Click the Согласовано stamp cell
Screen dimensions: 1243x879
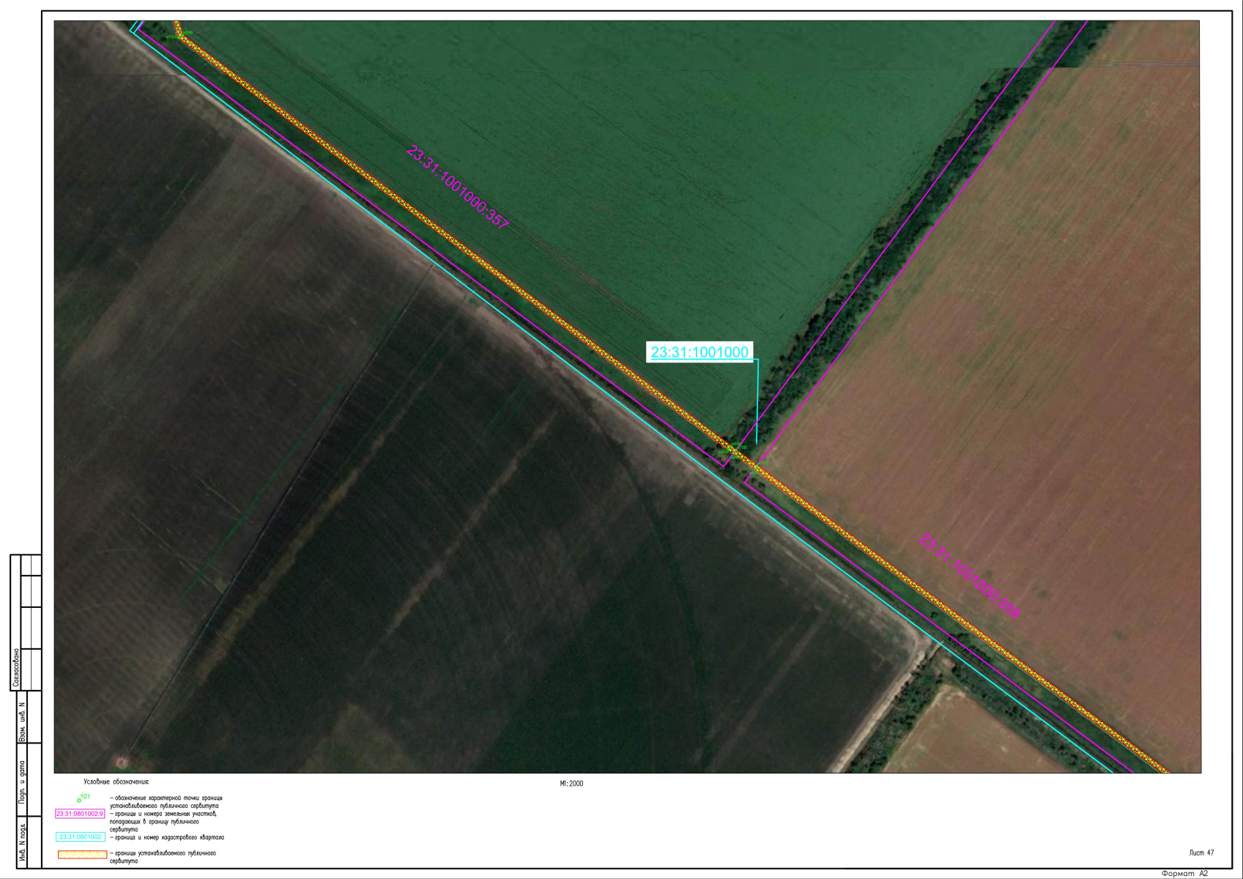click(16, 668)
